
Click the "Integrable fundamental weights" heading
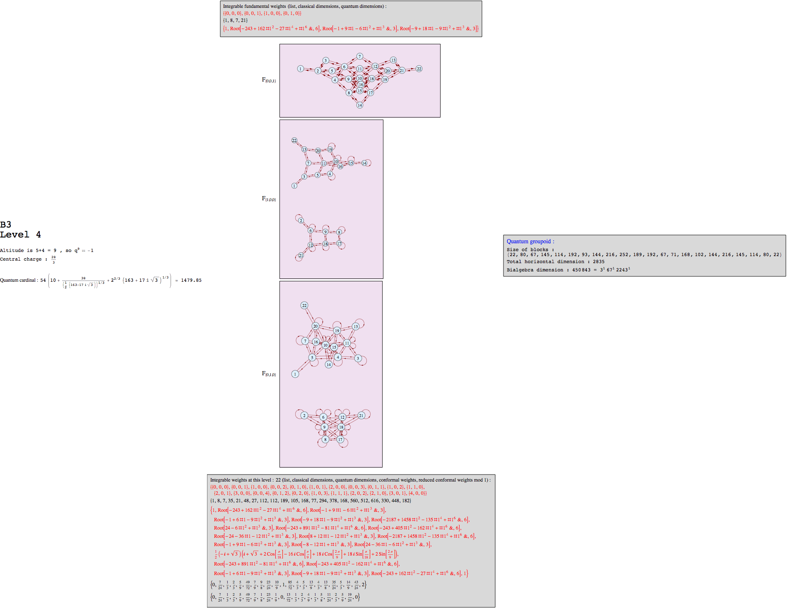click(305, 6)
